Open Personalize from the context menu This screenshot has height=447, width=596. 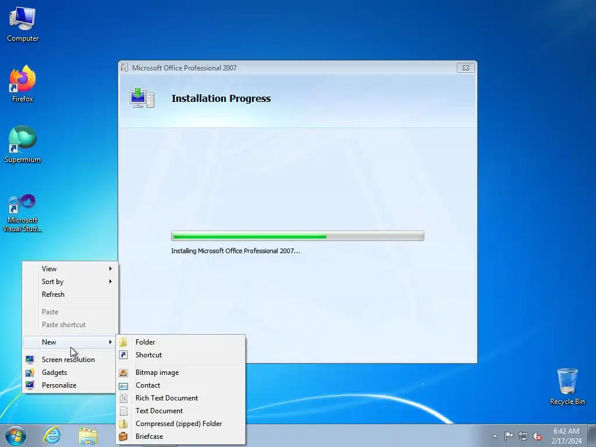coord(70,385)
